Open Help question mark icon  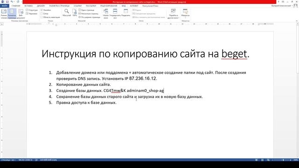click(278, 2)
